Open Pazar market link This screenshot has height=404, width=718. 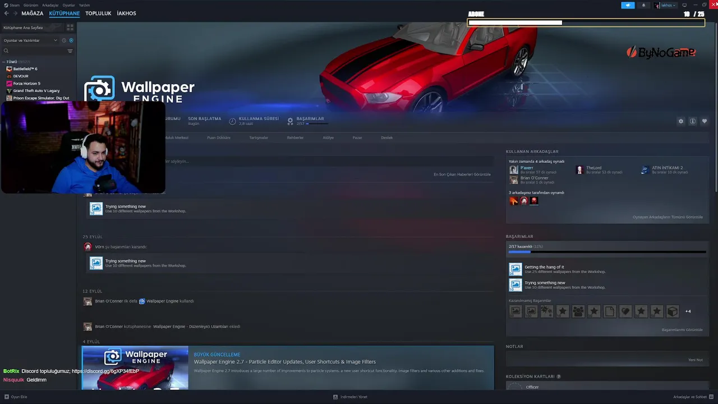click(x=357, y=137)
